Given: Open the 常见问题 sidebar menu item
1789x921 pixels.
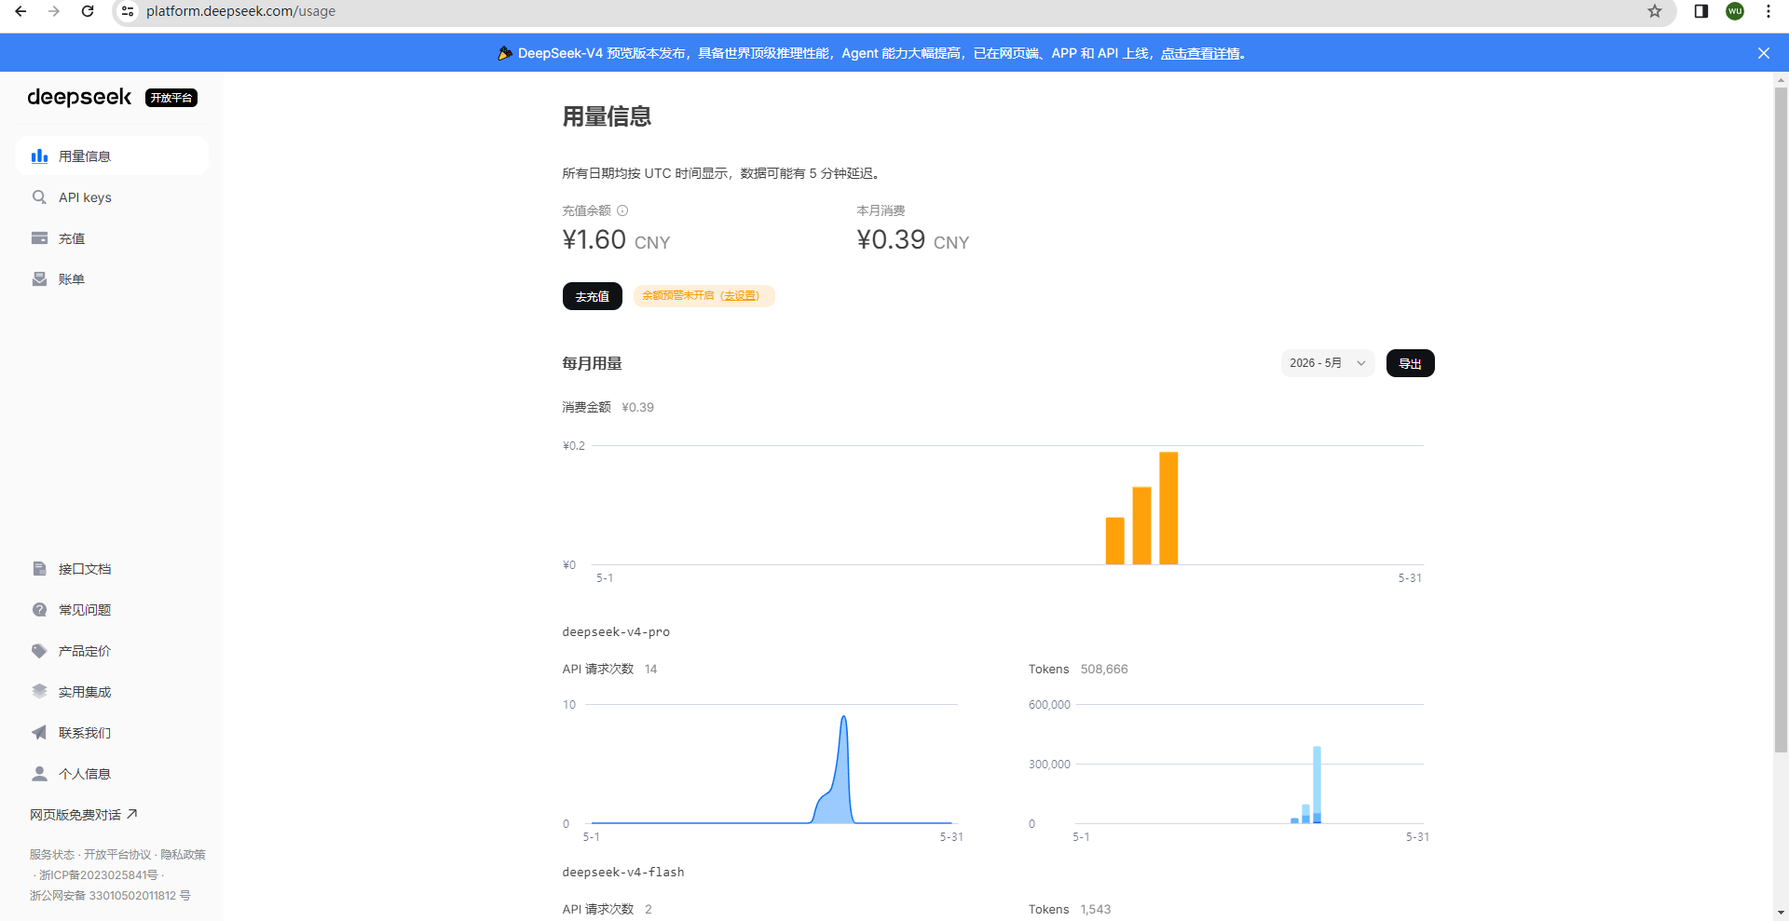Looking at the screenshot, I should pyautogui.click(x=112, y=609).
